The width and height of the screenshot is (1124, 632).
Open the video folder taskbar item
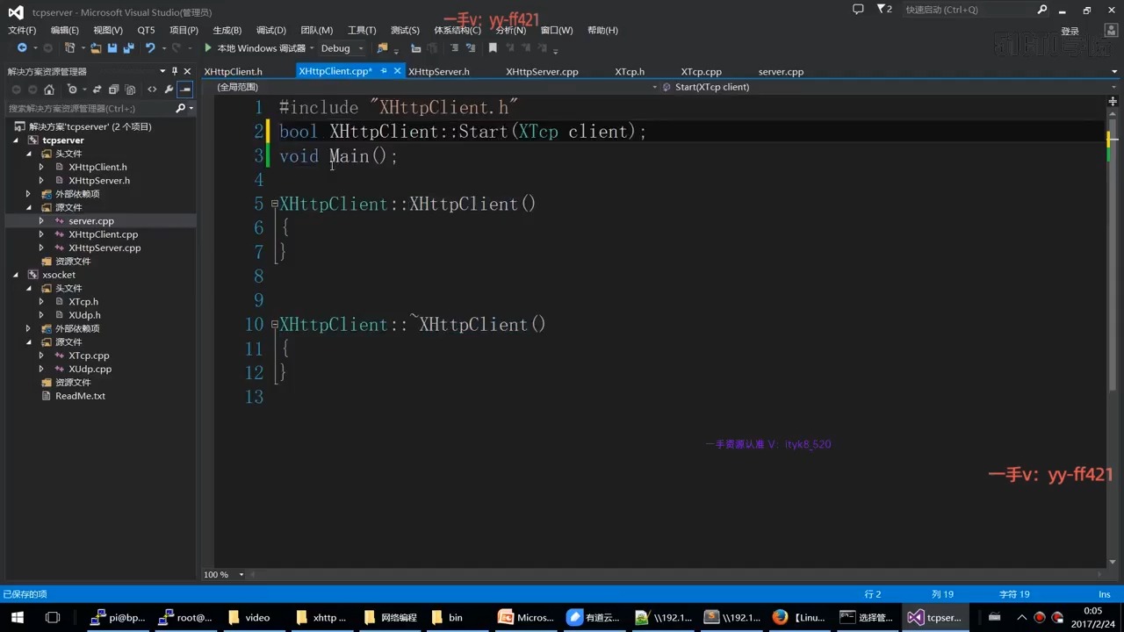coord(250,617)
